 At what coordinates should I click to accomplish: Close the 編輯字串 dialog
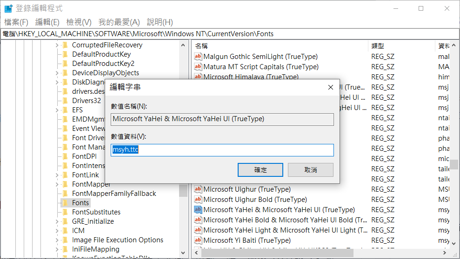tap(330, 87)
